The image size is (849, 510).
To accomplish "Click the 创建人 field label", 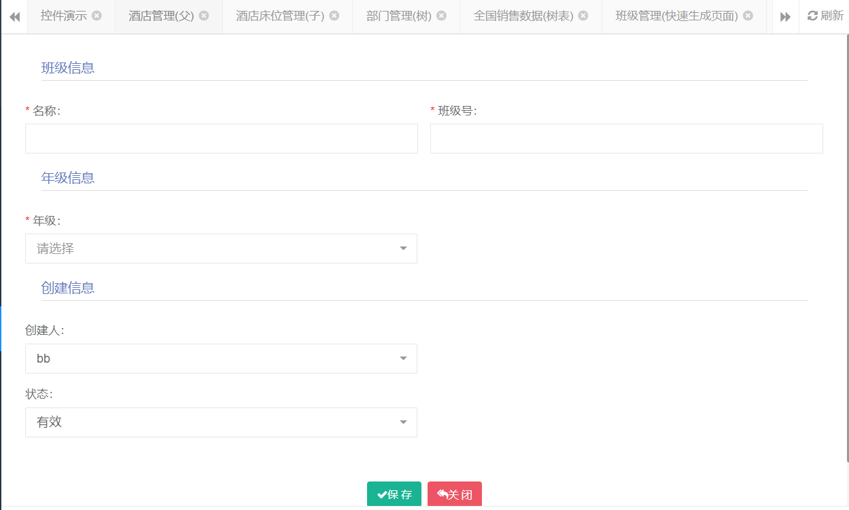I will coord(45,331).
